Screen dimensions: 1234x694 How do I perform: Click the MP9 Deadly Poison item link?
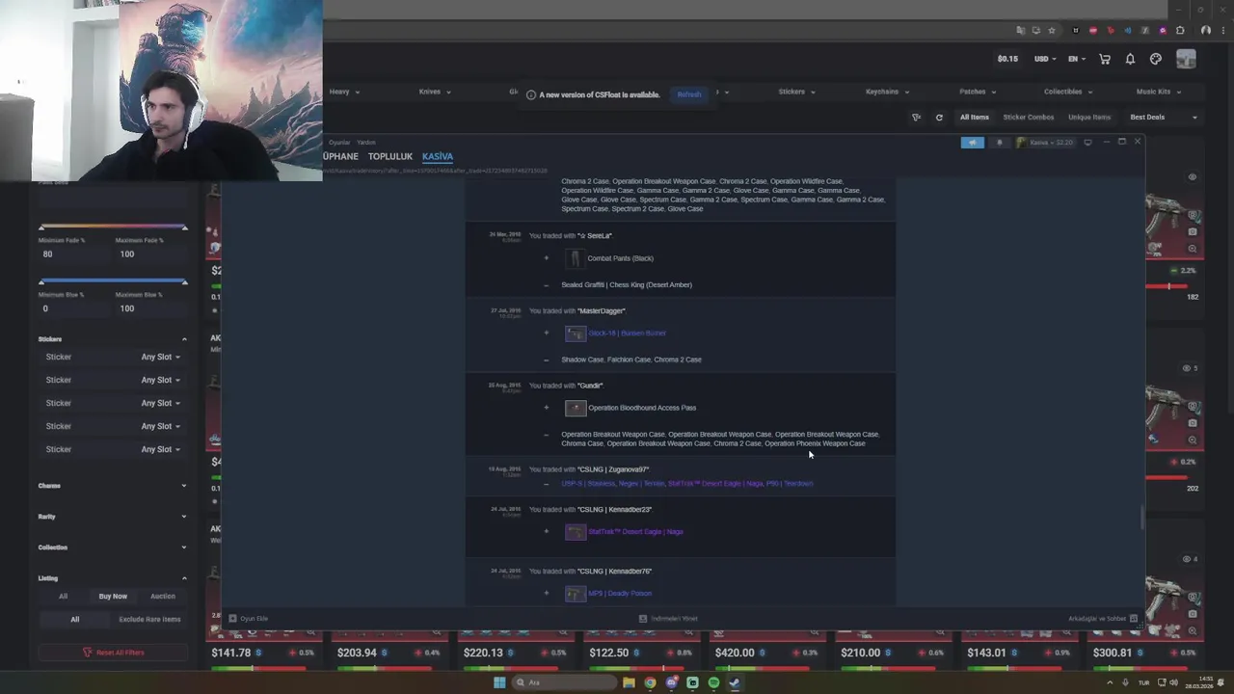[x=620, y=594]
